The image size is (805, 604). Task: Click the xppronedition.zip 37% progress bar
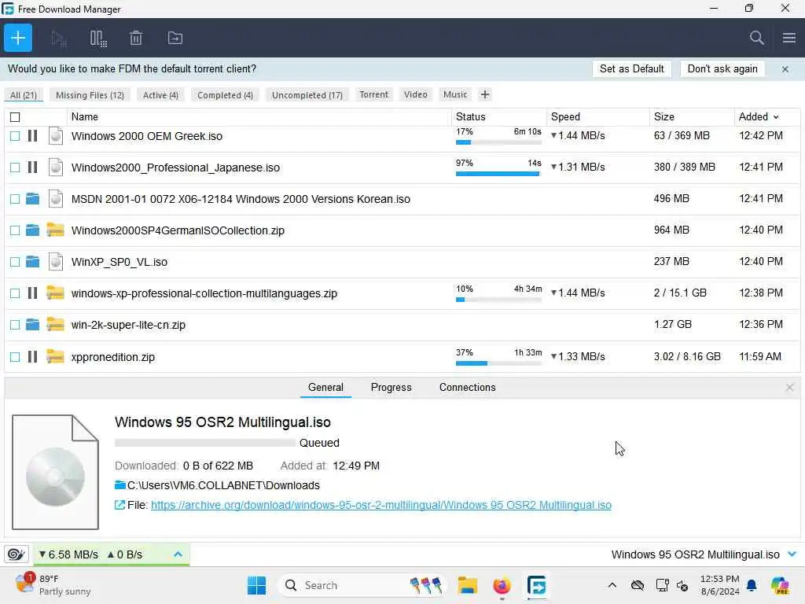click(498, 363)
